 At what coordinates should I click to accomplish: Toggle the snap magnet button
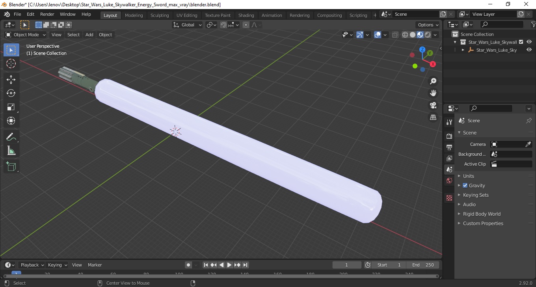[223, 25]
